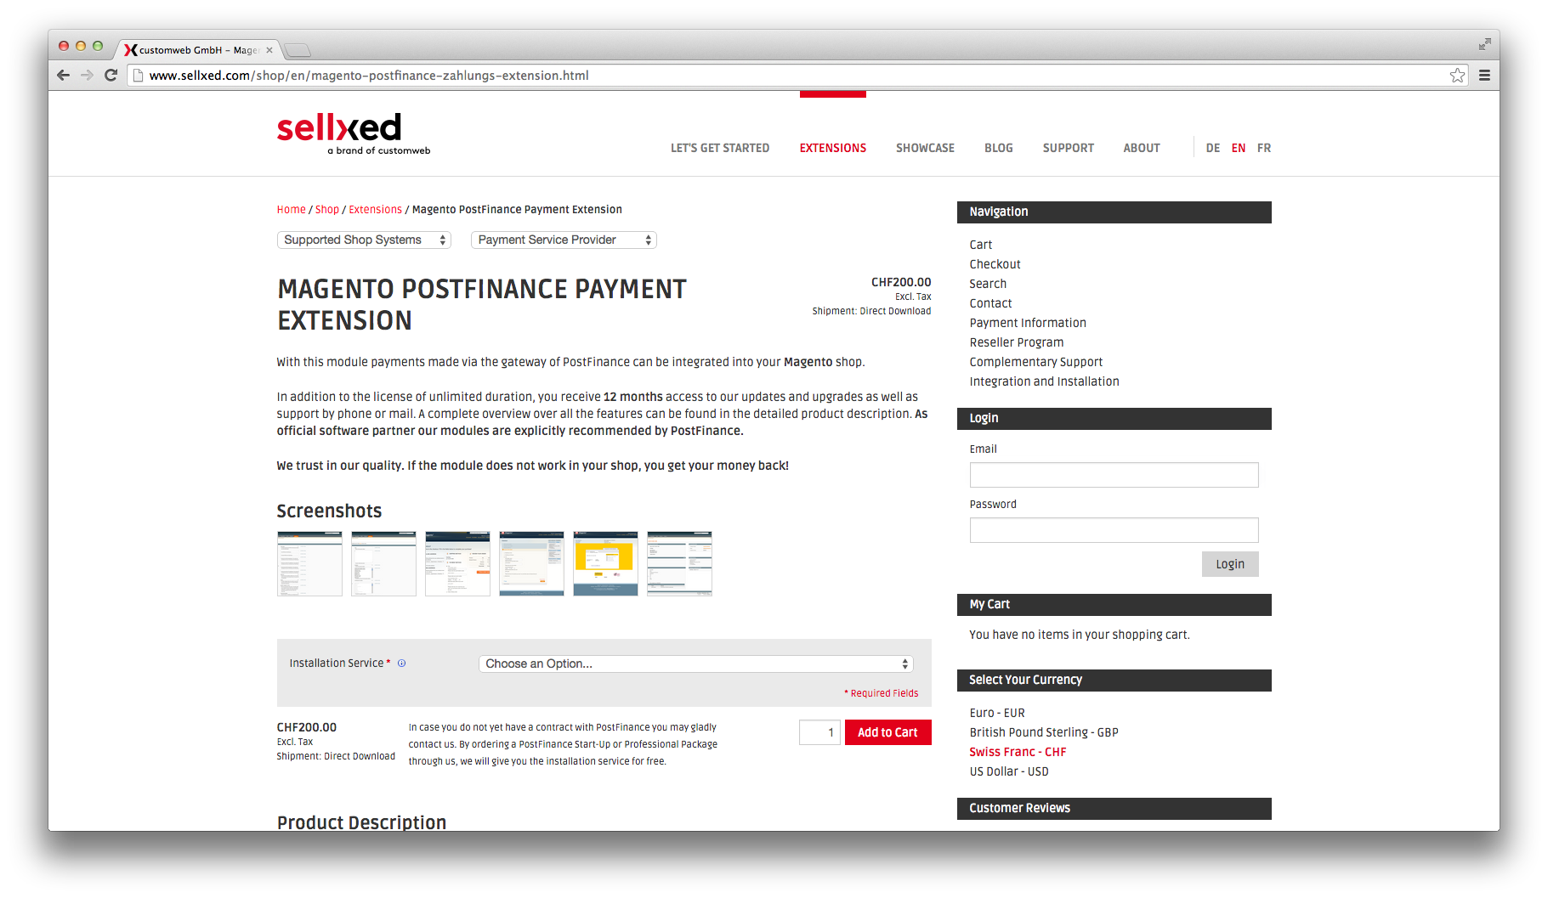The width and height of the screenshot is (1548, 898).
Task: Click the browser back arrow icon
Action: pos(63,75)
